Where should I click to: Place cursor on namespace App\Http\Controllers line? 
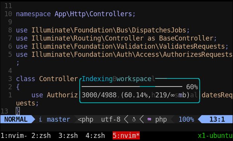coord(76,14)
